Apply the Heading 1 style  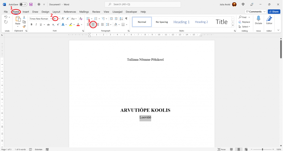point(181,22)
